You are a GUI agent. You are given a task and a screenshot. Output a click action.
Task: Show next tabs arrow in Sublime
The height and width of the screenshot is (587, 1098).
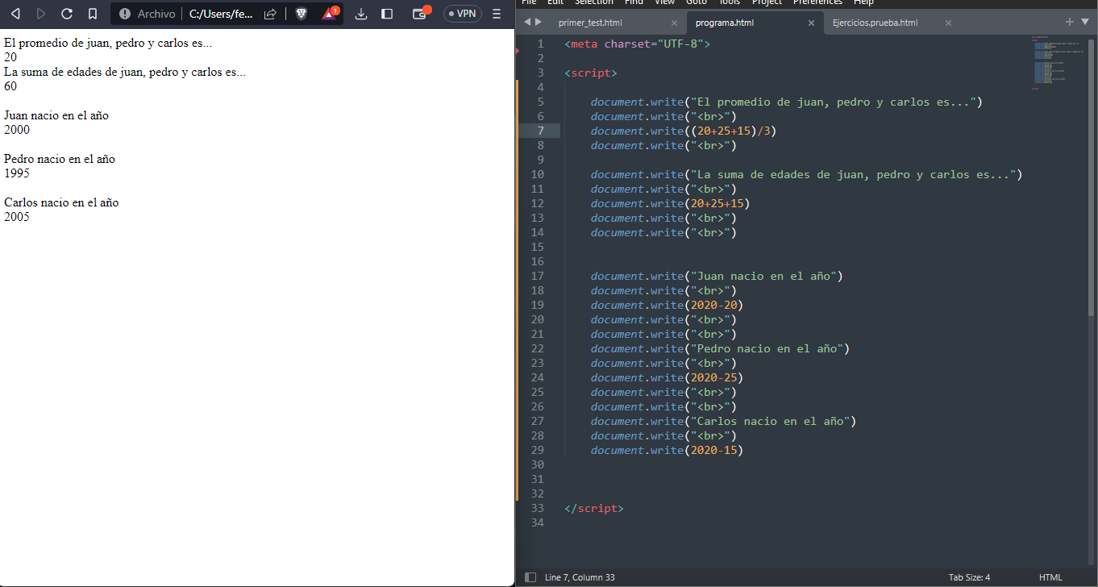click(x=539, y=23)
